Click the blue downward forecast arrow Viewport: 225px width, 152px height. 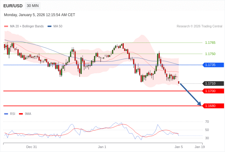[190, 94]
